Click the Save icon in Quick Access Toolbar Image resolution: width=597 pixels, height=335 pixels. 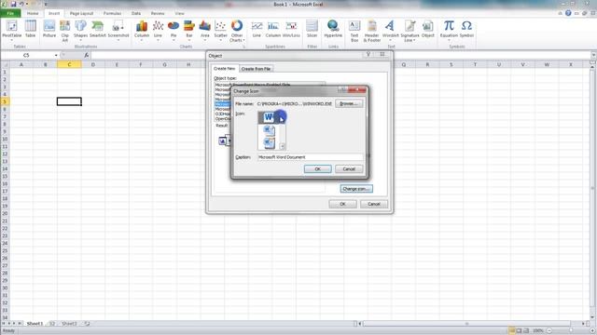pyautogui.click(x=14, y=4)
